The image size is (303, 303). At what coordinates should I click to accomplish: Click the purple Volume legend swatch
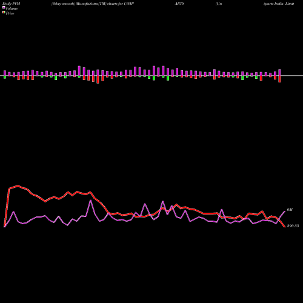click(4, 7)
